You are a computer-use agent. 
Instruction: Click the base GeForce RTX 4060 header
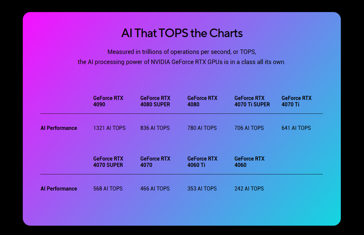[x=249, y=162]
